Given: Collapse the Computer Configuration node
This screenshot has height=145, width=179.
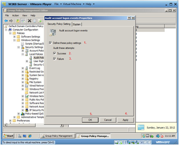Looking at the screenshot, I should pos(6,30).
